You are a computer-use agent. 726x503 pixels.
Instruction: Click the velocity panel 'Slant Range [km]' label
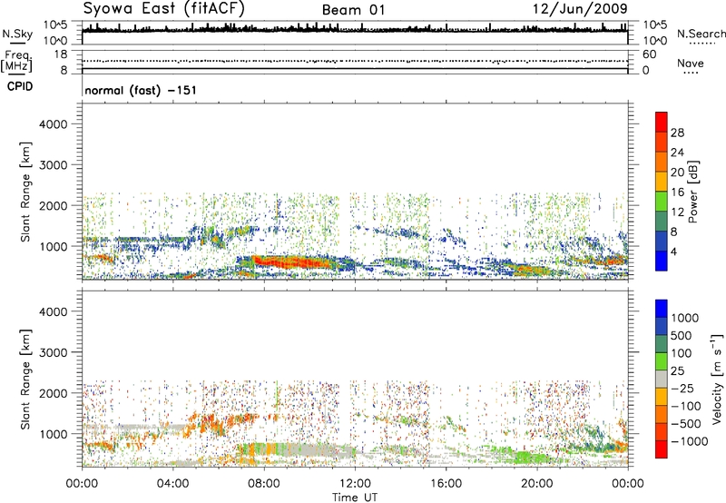click(x=26, y=380)
